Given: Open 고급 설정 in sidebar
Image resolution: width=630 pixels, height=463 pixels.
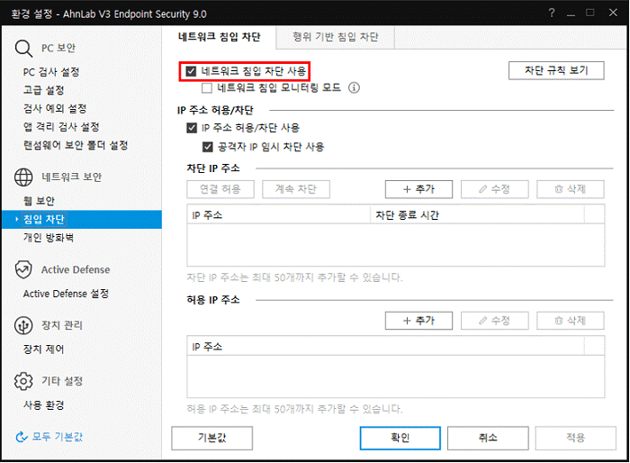Looking at the screenshot, I should click(43, 90).
